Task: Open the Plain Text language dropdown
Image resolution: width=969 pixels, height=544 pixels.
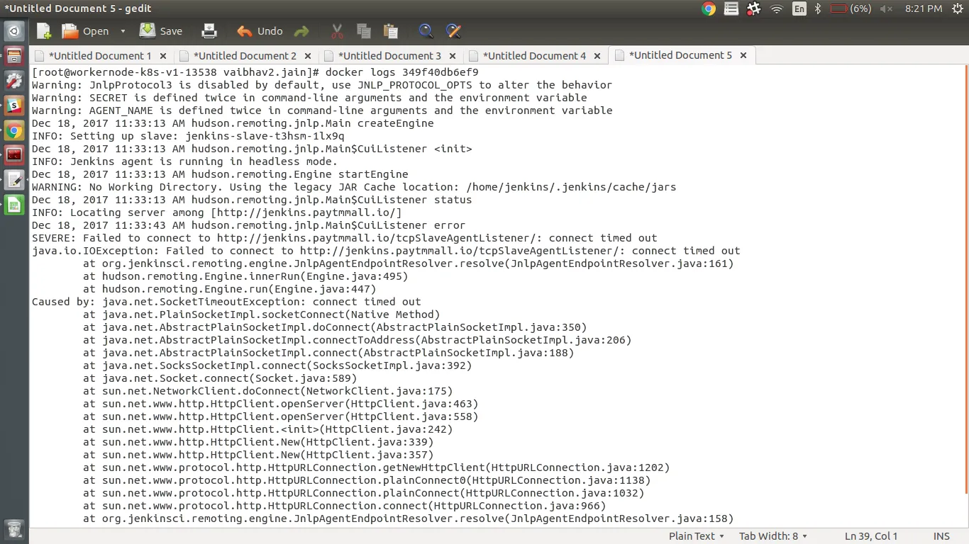Action: tap(697, 536)
